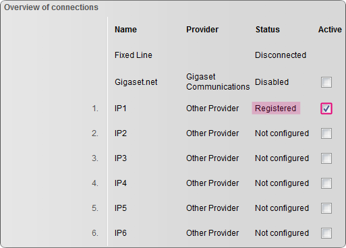Enable the Gigaset.net connection checkbox
This screenshot has height=248, width=346.
(326, 82)
